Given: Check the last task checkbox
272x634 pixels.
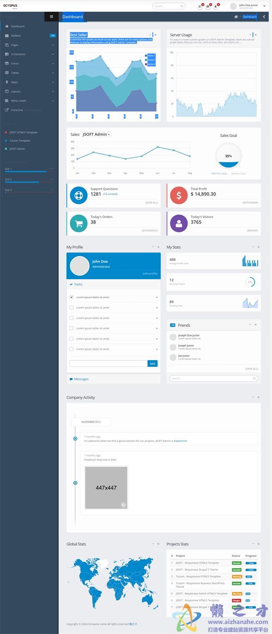Looking at the screenshot, I should (x=72, y=349).
